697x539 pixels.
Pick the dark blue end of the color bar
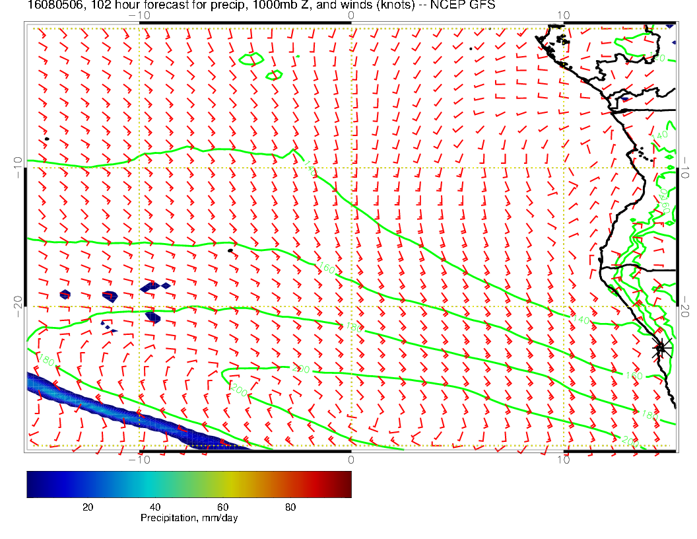33,484
